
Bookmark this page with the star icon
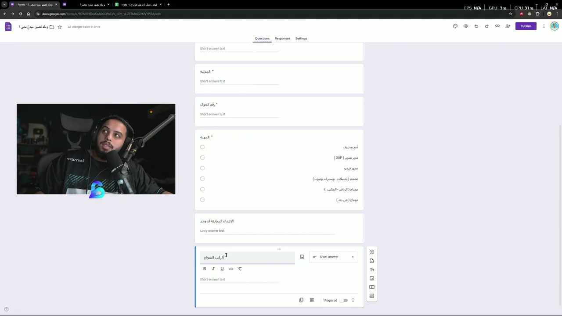tap(511, 14)
